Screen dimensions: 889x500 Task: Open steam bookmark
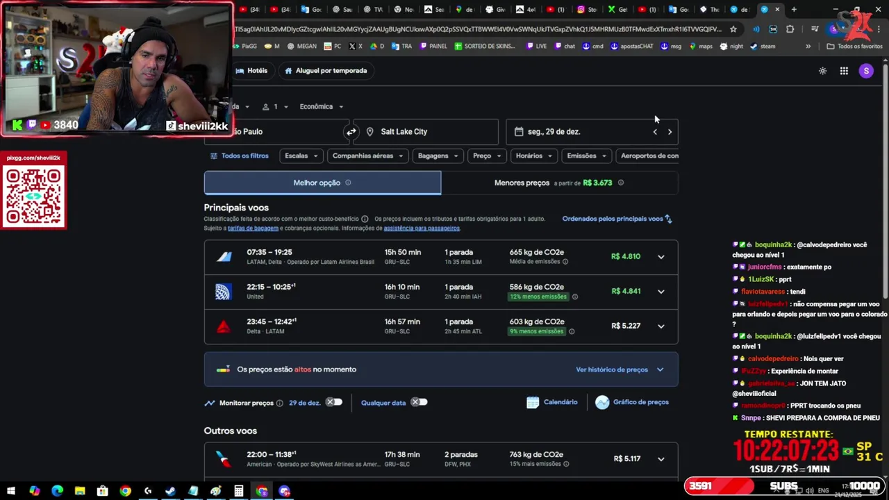(x=763, y=47)
